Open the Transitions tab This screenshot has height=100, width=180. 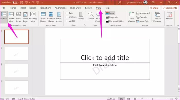pos(46,8)
